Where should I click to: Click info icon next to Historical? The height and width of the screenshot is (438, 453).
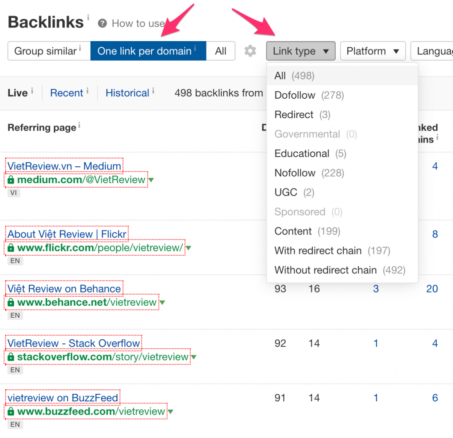point(153,91)
